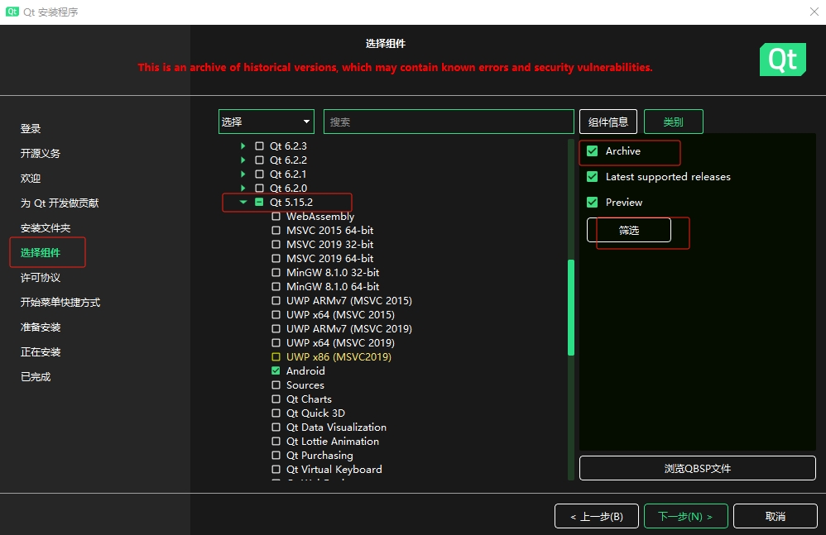The image size is (826, 535).
Task: Select 安装文件夹 step in sidebar
Action: [46, 228]
